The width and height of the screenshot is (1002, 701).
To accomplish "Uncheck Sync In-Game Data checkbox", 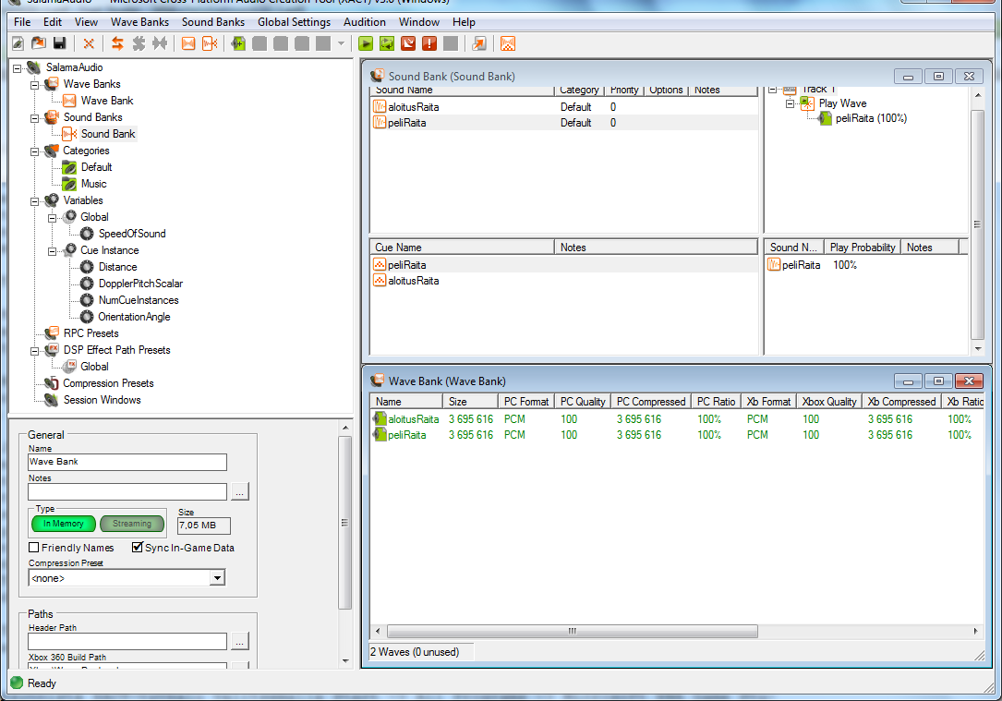I will click(x=137, y=547).
